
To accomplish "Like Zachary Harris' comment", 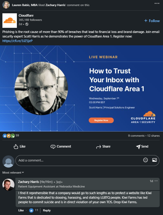I will pos(21,210).
